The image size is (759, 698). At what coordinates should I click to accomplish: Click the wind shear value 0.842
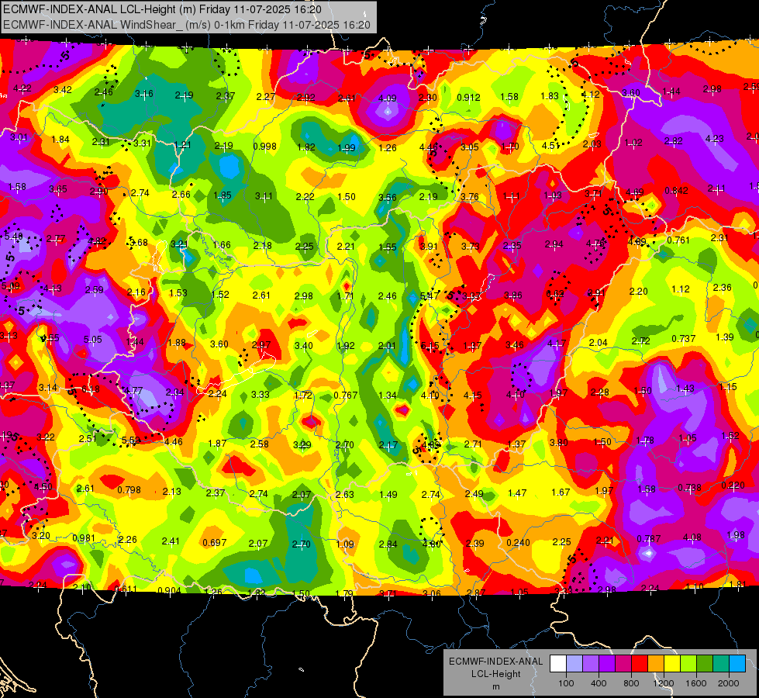click(676, 190)
